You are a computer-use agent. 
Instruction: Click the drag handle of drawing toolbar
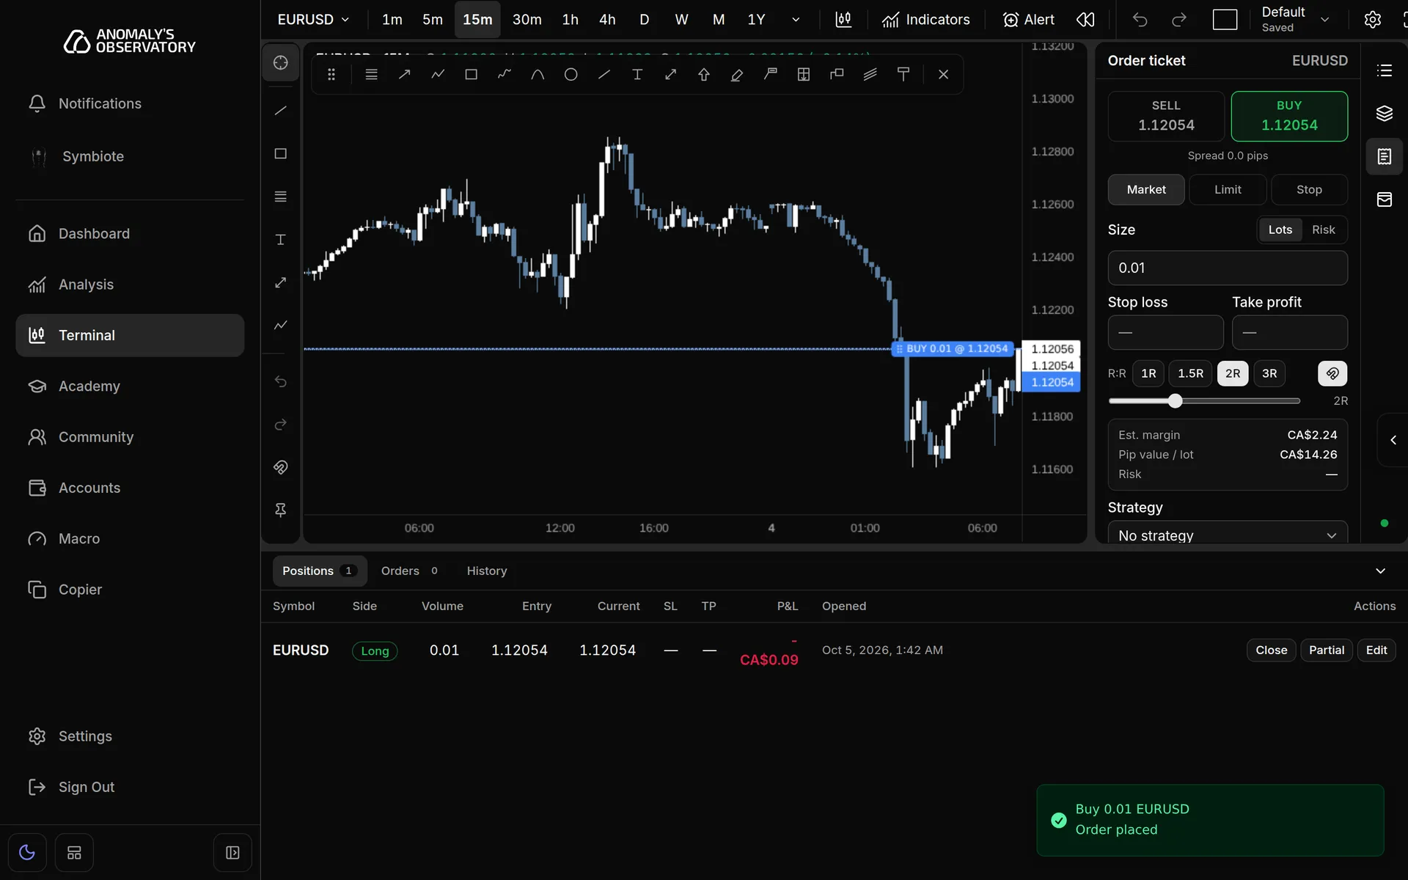(331, 74)
